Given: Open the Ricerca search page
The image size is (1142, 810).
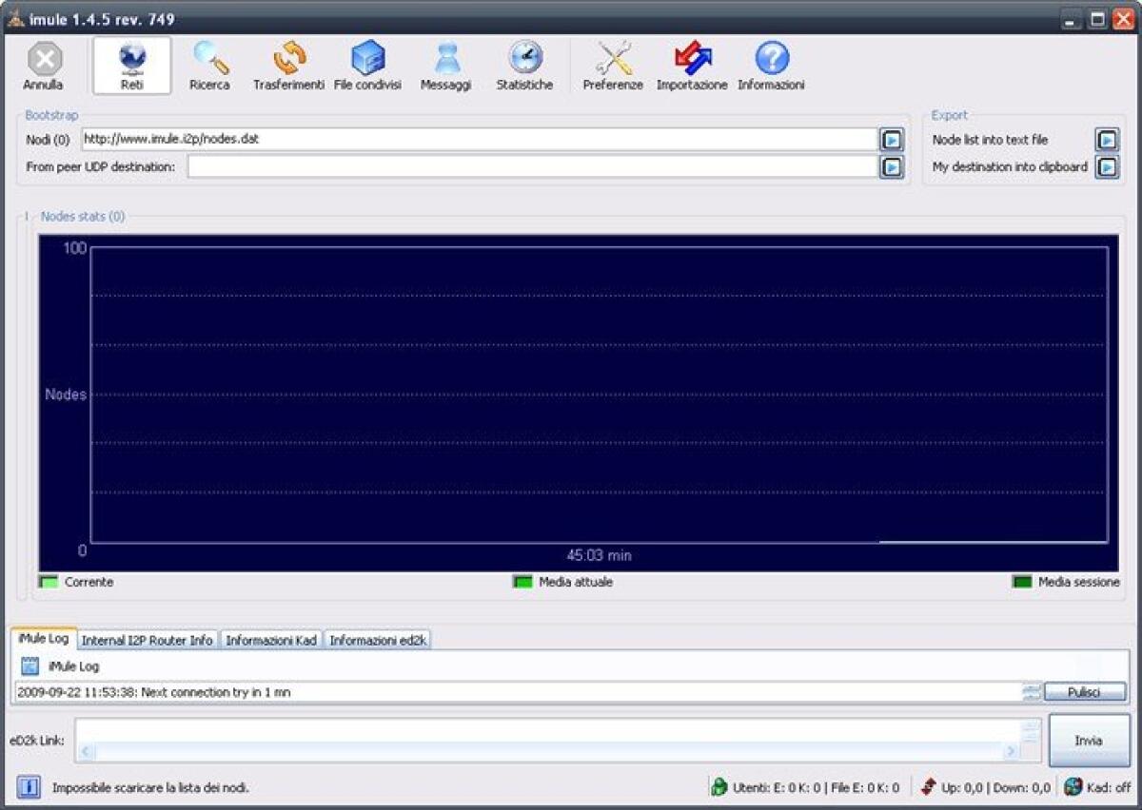Looking at the screenshot, I should coord(209,65).
